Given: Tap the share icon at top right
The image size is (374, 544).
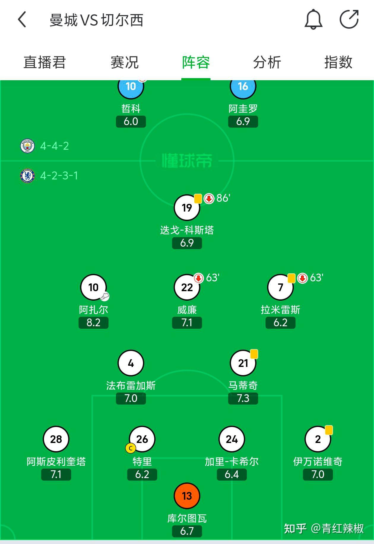Looking at the screenshot, I should click(x=349, y=19).
